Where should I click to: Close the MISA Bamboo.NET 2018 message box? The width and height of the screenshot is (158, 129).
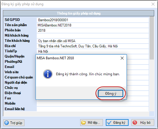(x=122, y=58)
